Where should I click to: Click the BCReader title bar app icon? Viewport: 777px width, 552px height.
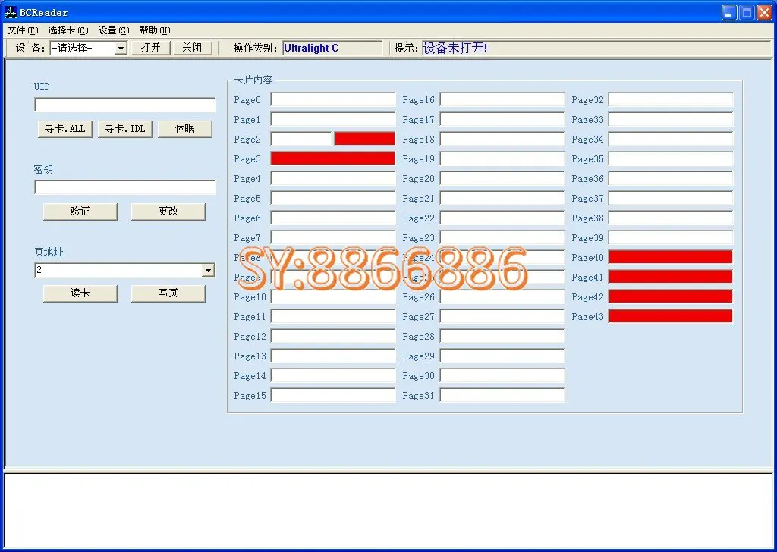pos(10,12)
